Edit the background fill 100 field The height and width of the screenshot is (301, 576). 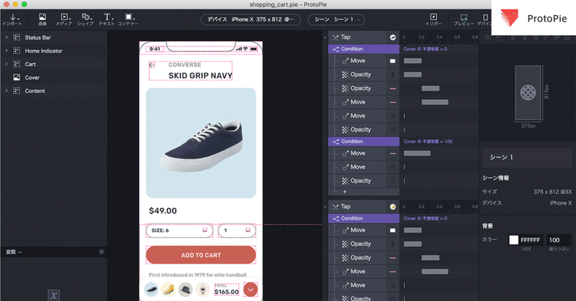[559, 240]
